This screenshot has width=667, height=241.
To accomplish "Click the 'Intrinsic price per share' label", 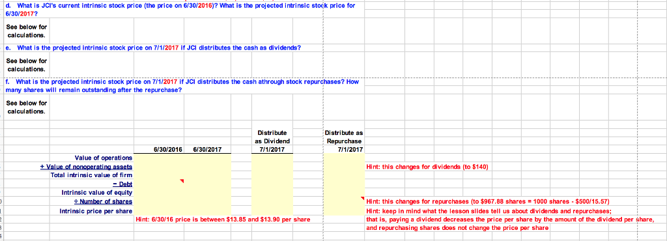I will click(x=96, y=211).
